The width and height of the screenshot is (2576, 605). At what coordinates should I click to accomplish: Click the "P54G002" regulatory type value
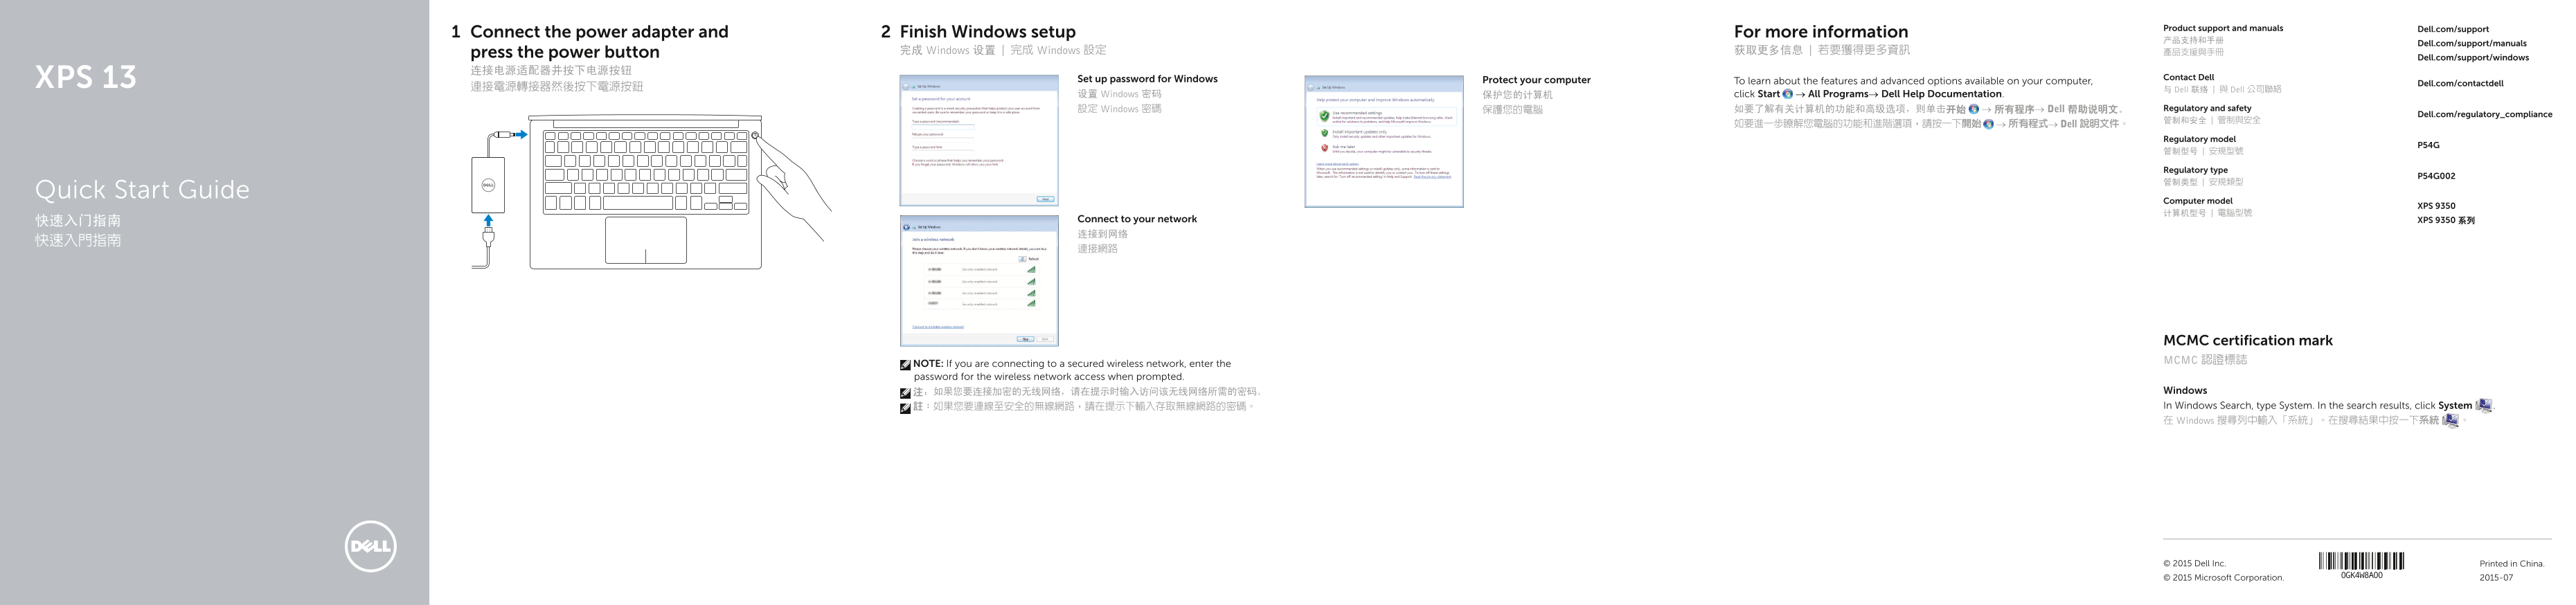tap(2436, 176)
